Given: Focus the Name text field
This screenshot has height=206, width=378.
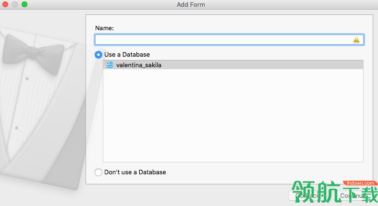Looking at the screenshot, I should click(229, 40).
